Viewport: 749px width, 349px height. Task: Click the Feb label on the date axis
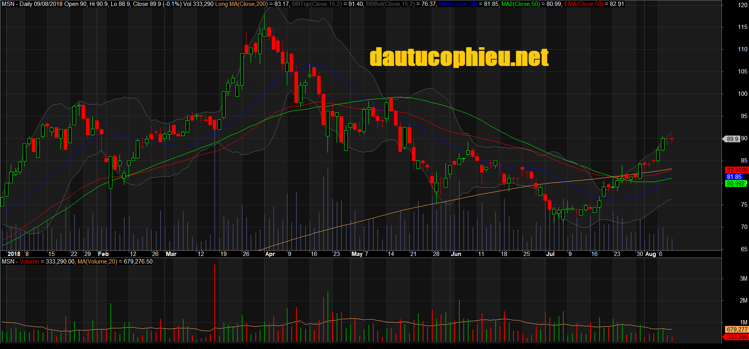(x=103, y=254)
